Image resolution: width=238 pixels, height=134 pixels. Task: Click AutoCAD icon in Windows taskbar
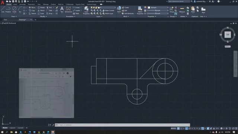tap(53, 132)
